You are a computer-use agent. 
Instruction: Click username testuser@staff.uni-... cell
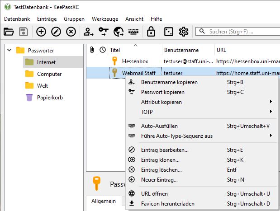188,61
